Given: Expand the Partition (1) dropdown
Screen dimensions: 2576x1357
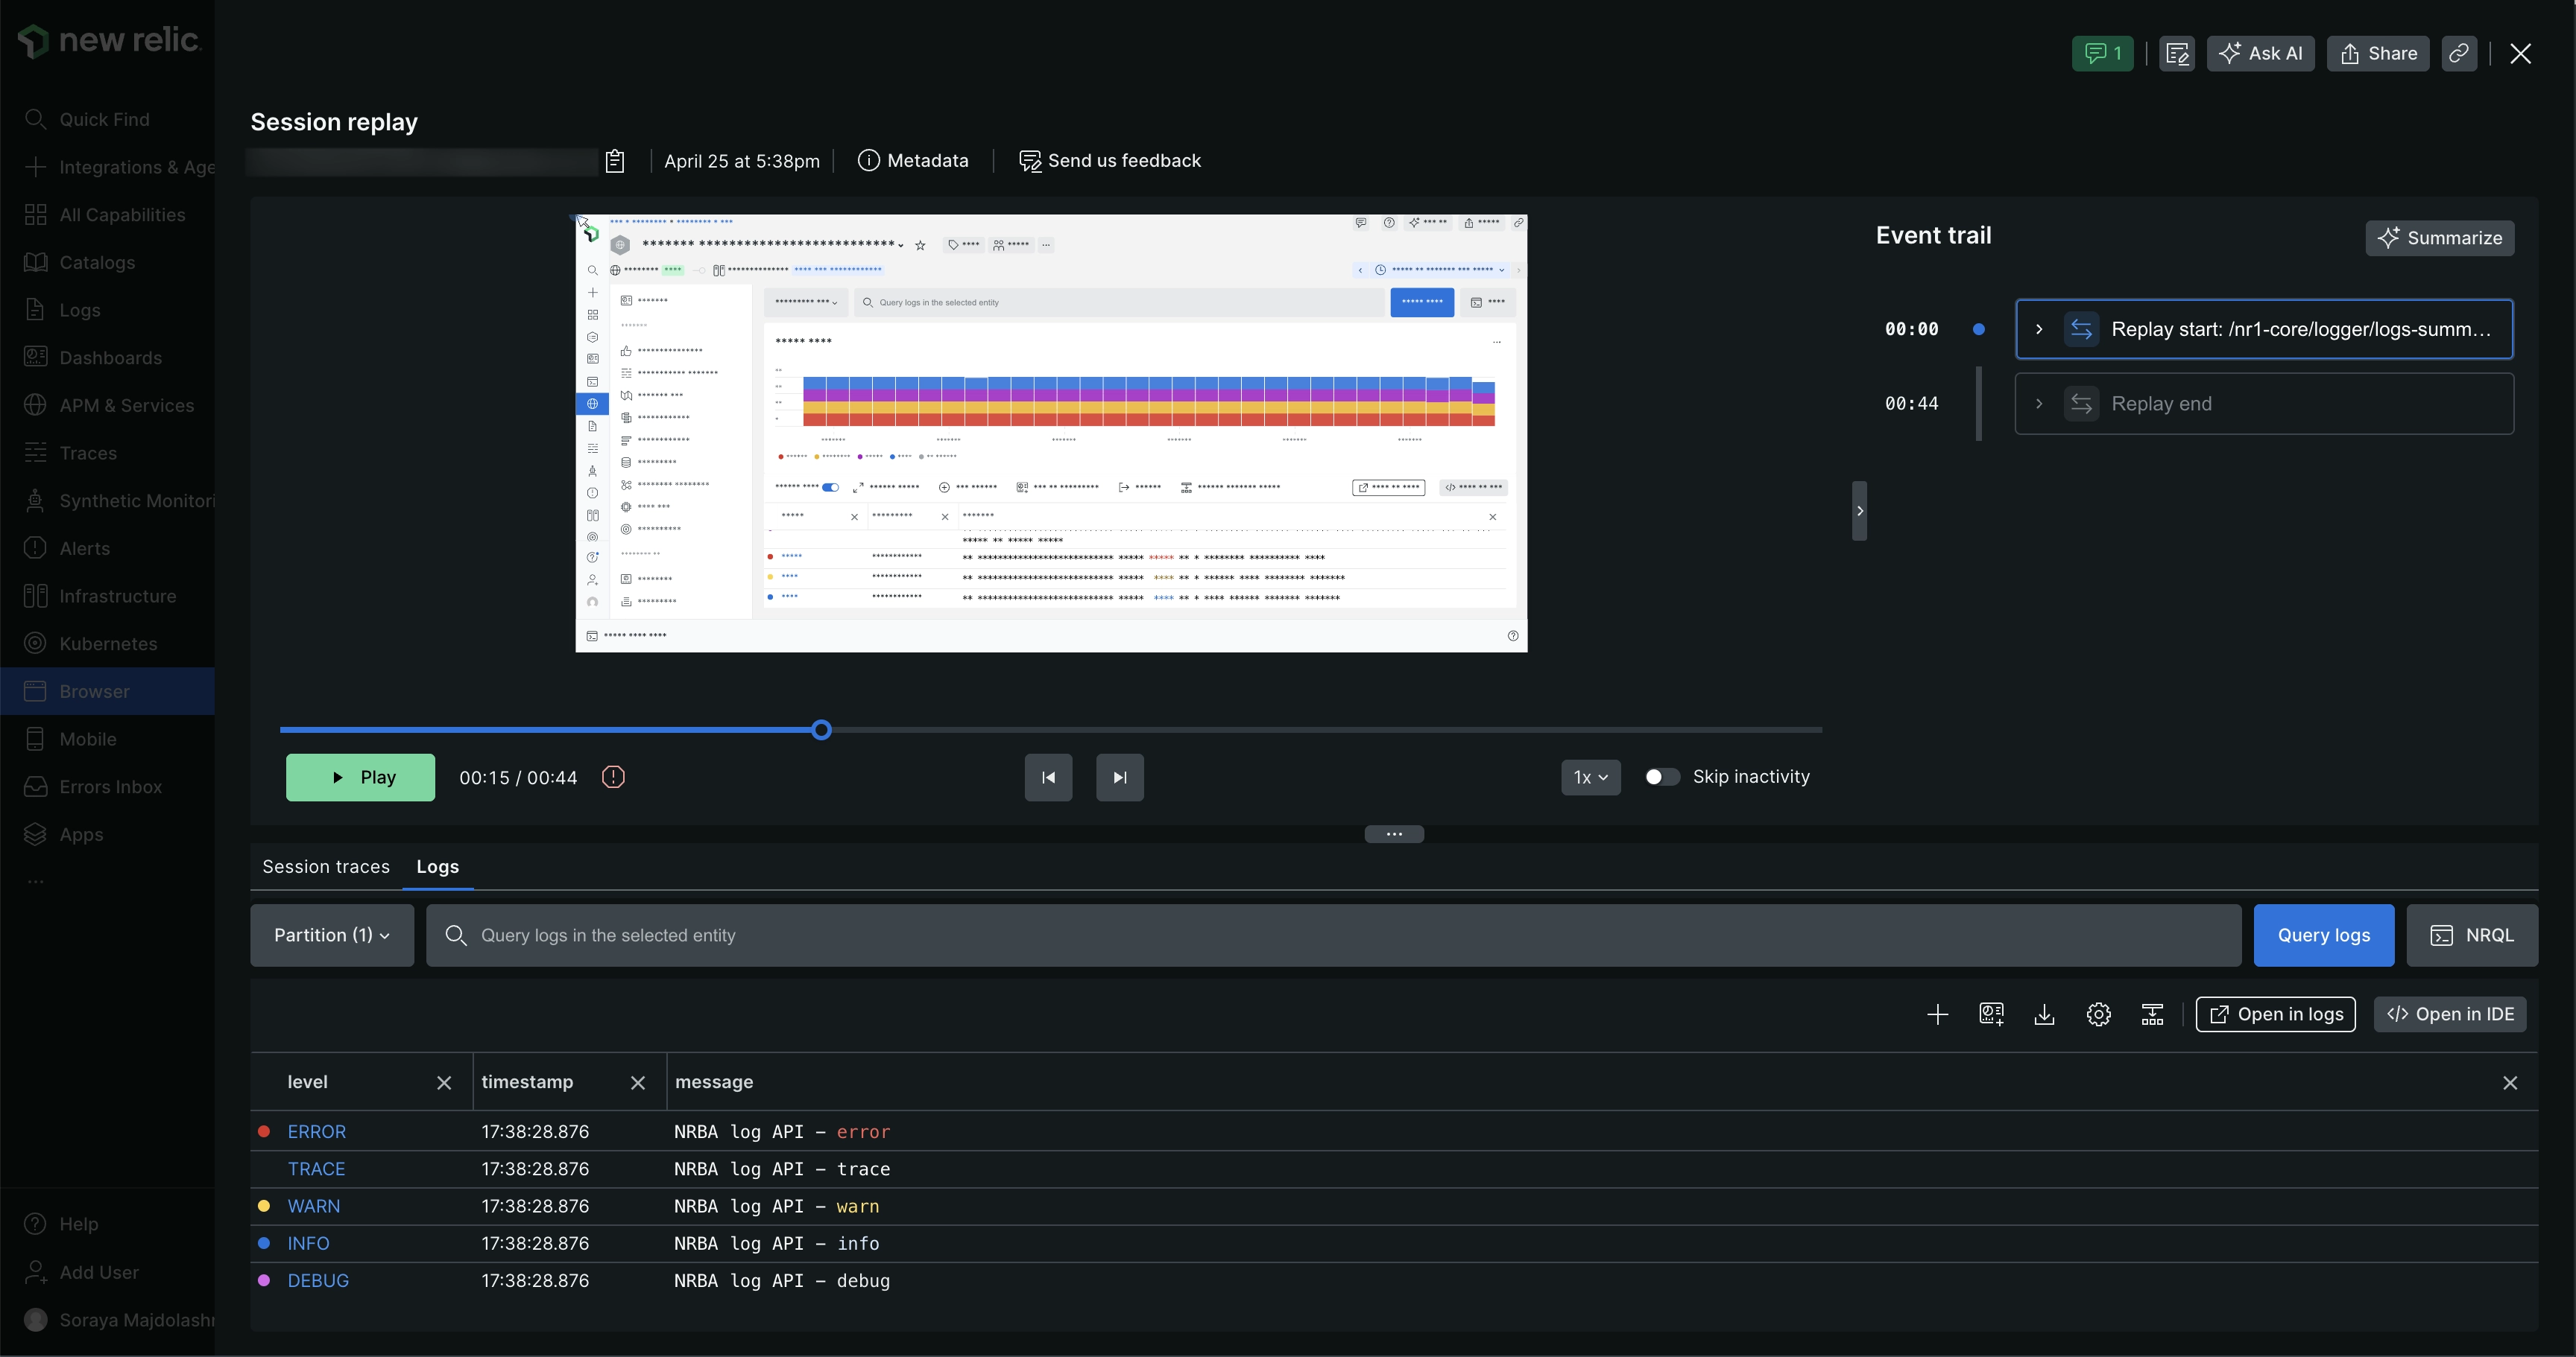Looking at the screenshot, I should (332, 935).
